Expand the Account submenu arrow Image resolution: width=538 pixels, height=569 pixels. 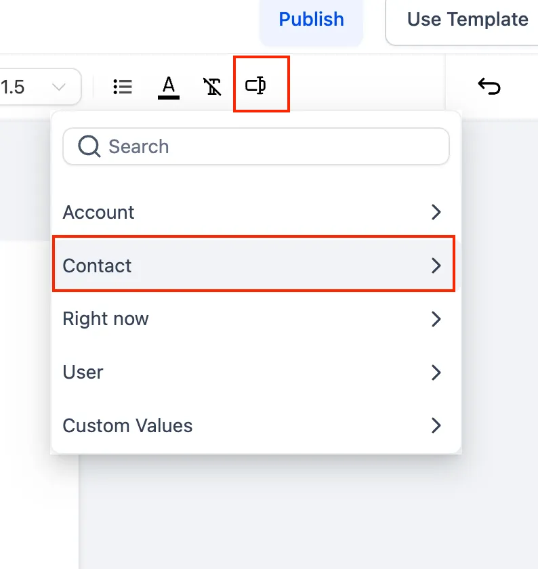436,212
